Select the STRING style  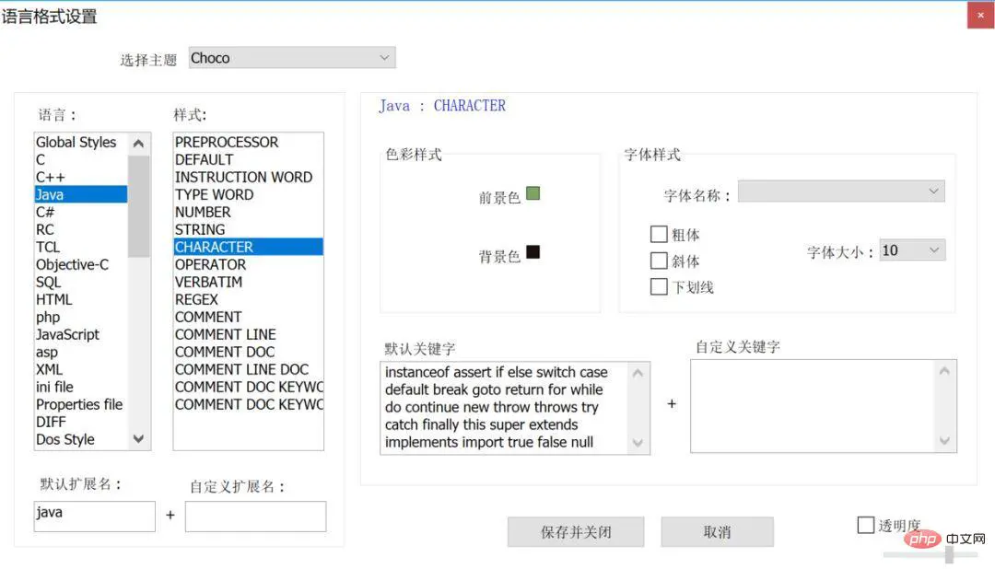(199, 229)
